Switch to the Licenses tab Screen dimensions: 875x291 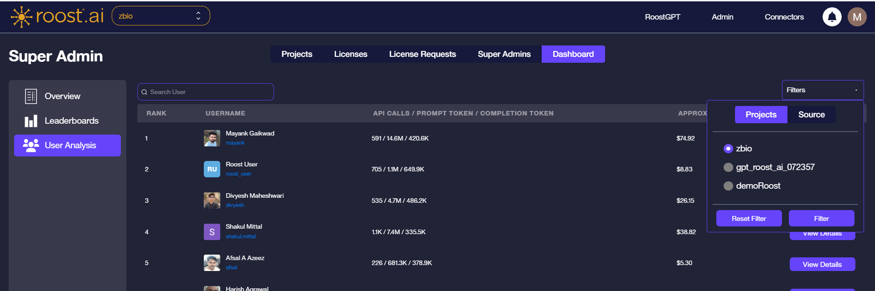pyautogui.click(x=351, y=54)
